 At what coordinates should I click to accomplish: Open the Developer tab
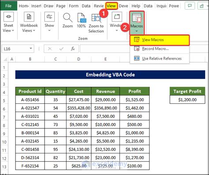[123, 6]
